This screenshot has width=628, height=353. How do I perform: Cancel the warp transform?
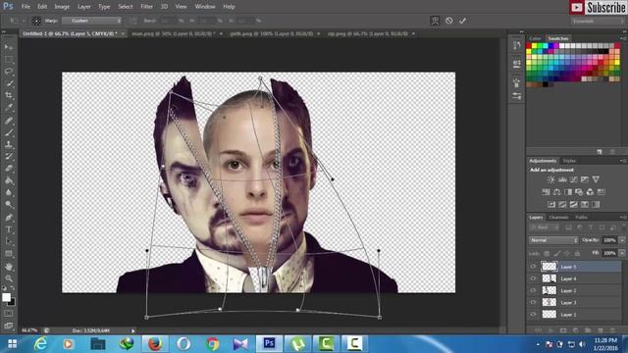(449, 21)
